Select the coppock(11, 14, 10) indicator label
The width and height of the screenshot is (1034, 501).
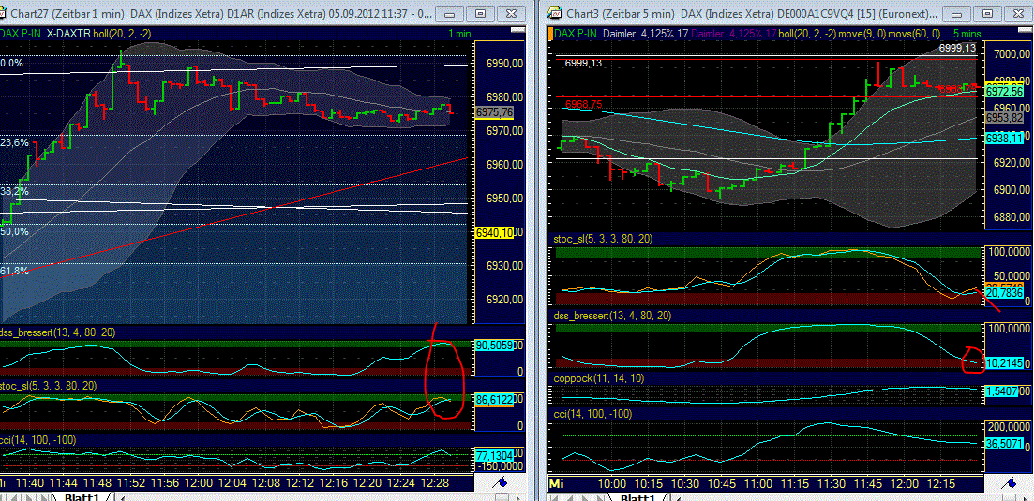(600, 378)
